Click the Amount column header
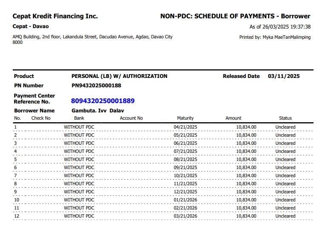 tap(233, 118)
